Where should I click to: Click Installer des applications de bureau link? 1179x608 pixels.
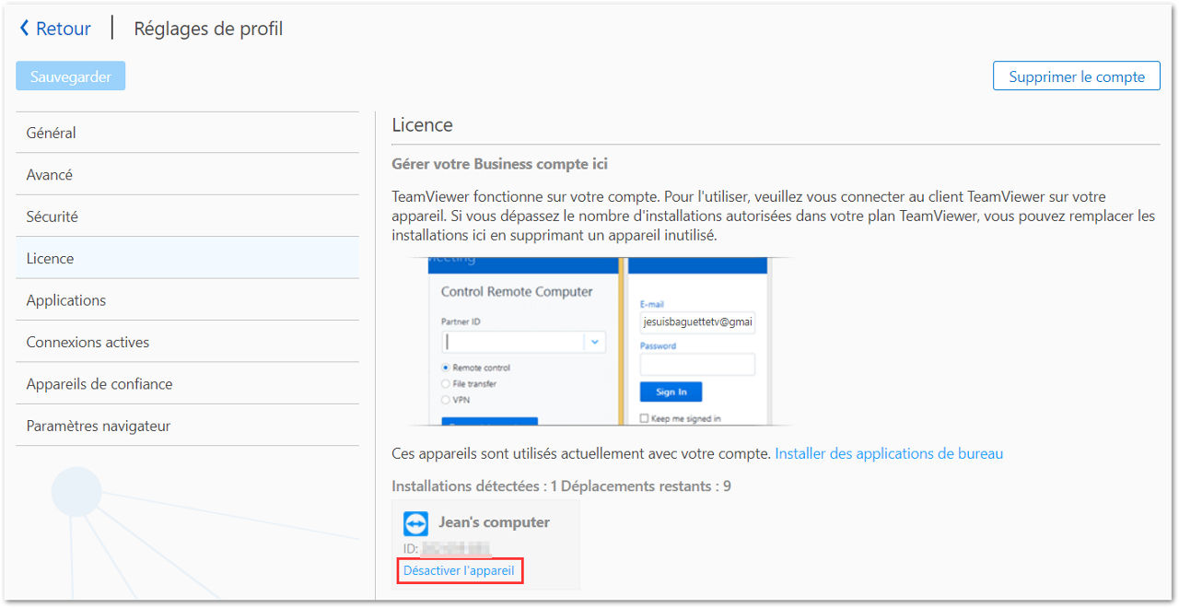pos(889,453)
